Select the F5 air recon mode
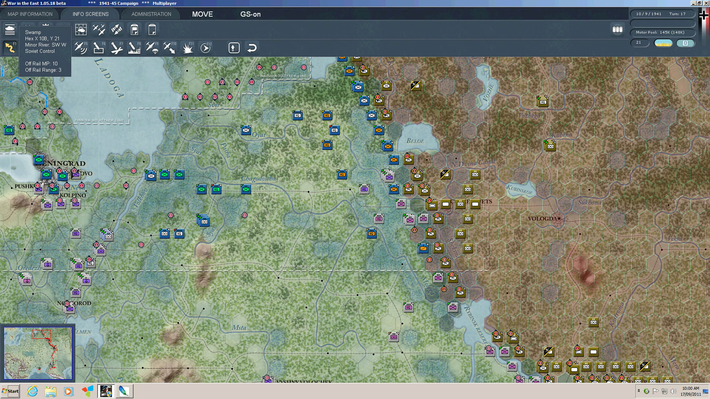Screen dimensions: 710x399 tap(81, 48)
